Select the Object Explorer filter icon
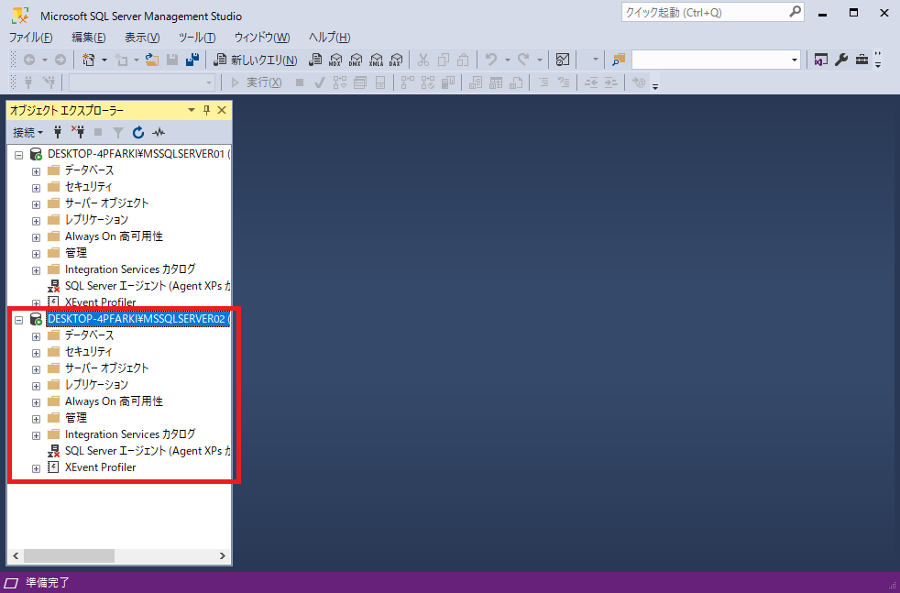 [117, 132]
